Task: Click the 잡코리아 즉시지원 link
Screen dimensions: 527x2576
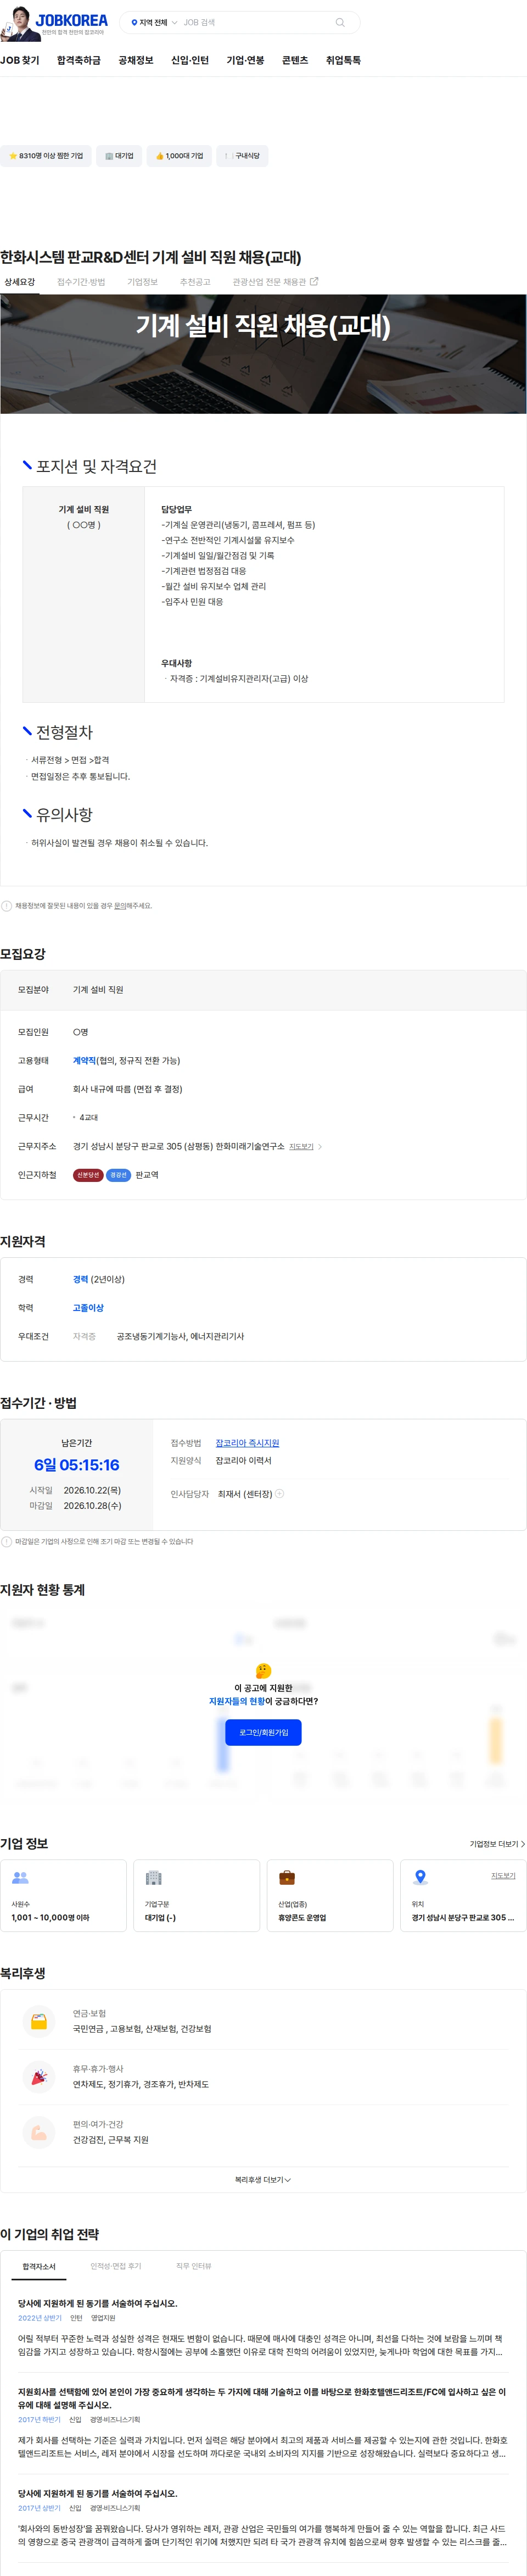Action: pos(248,1443)
